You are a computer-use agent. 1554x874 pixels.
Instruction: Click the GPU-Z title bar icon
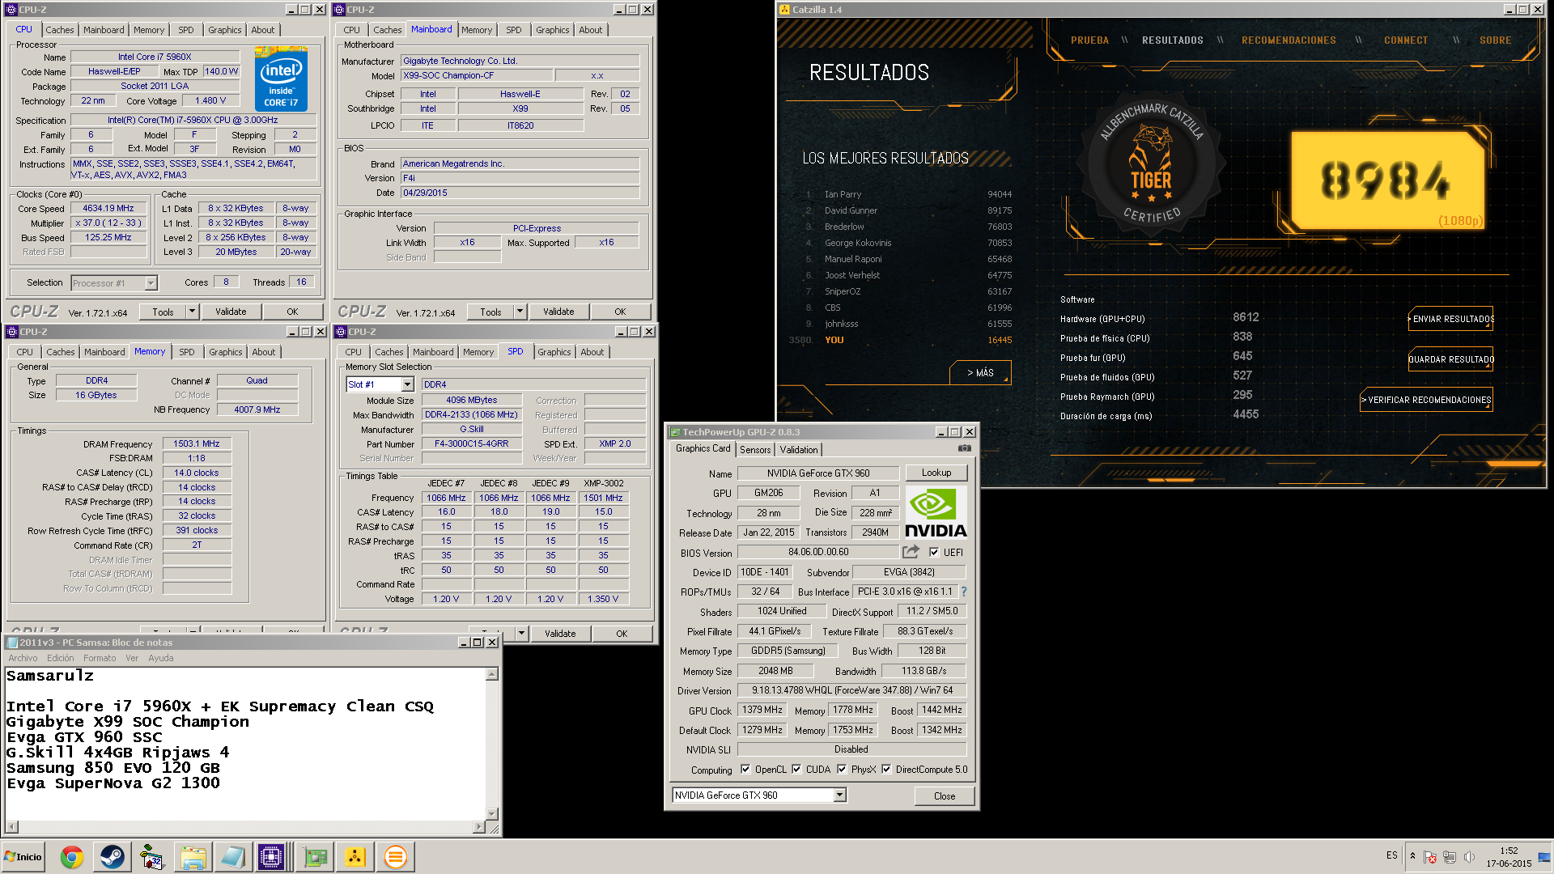click(673, 432)
